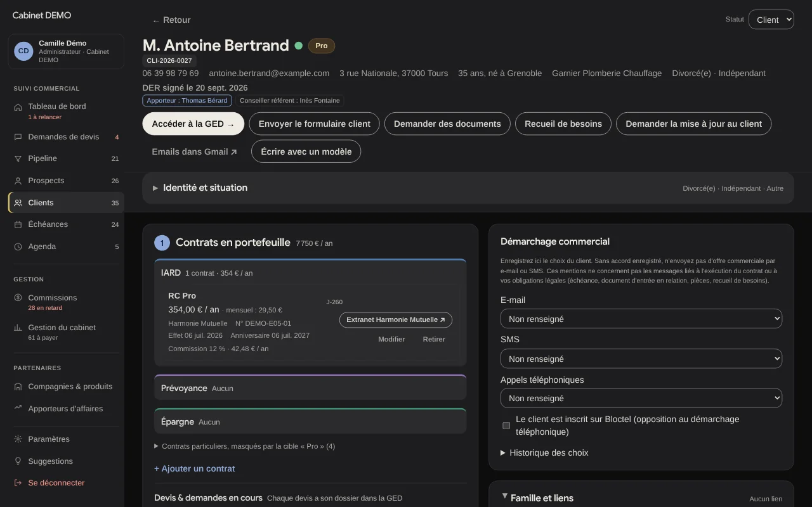Click the Compagnies & produits building icon
The height and width of the screenshot is (507, 812).
pyautogui.click(x=18, y=387)
